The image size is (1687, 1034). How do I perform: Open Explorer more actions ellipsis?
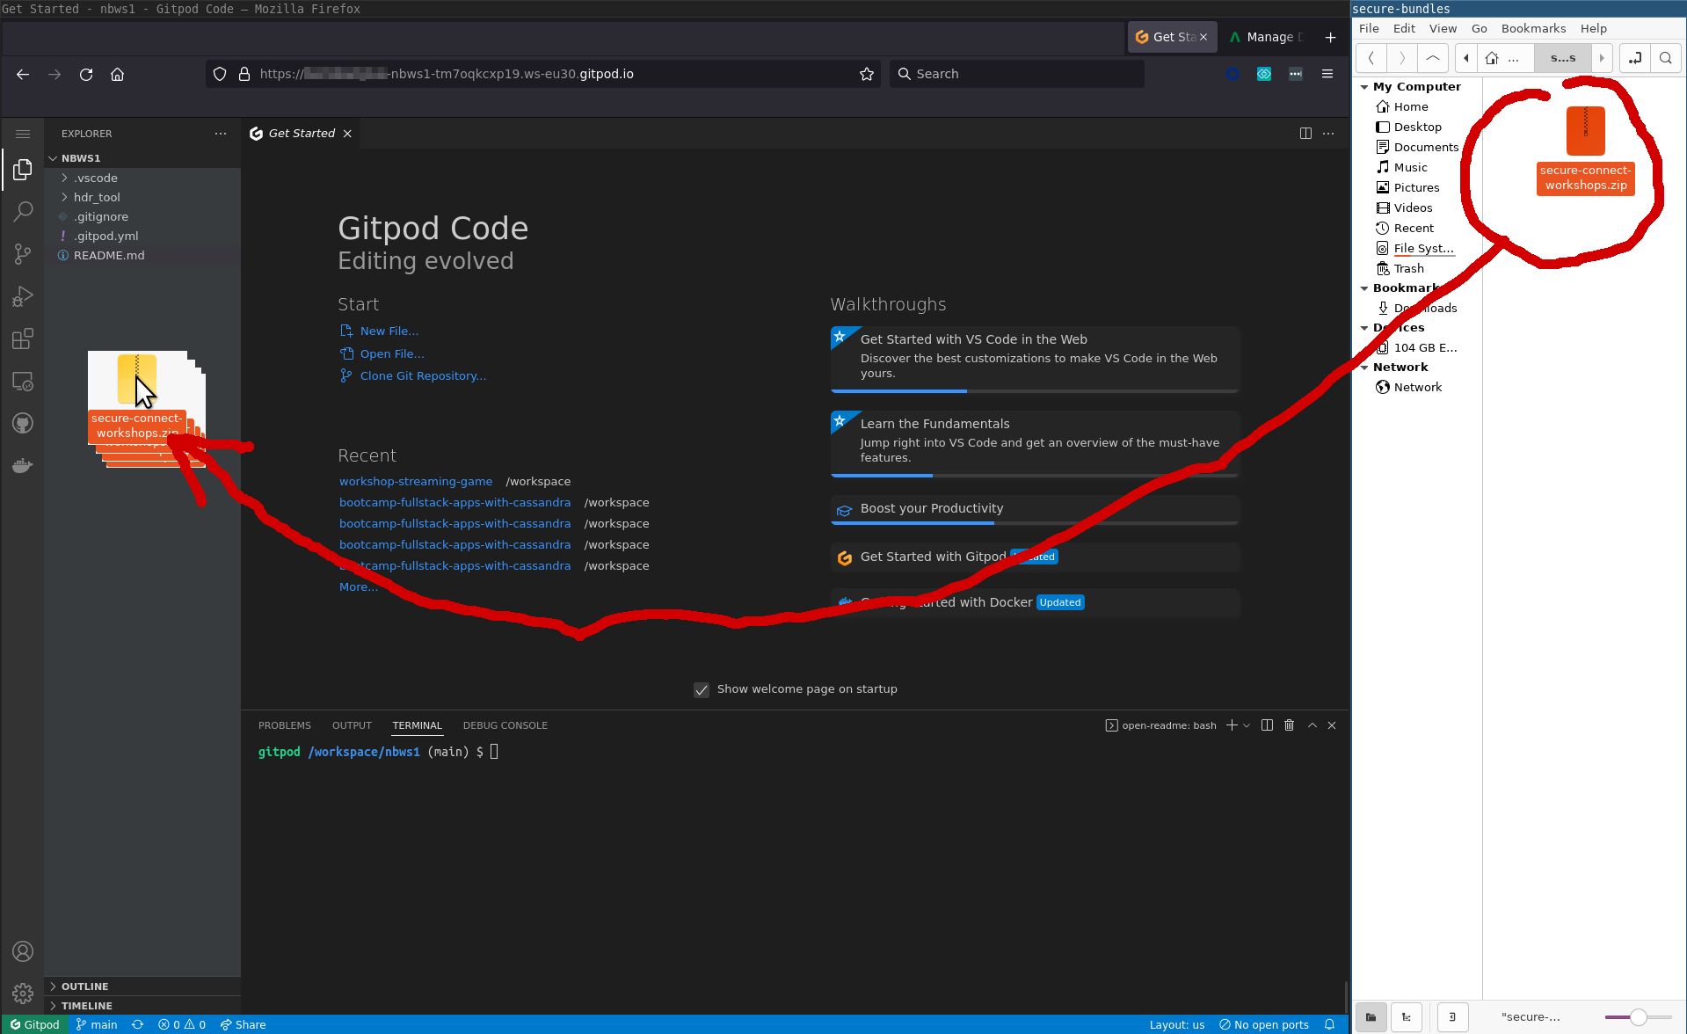point(221,134)
